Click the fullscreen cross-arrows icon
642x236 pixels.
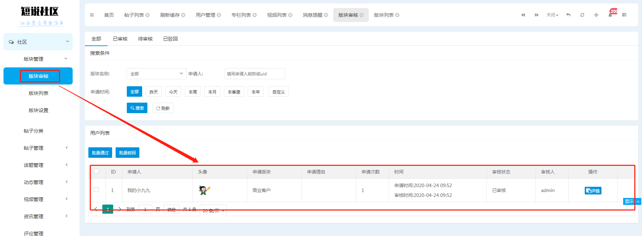click(x=596, y=15)
